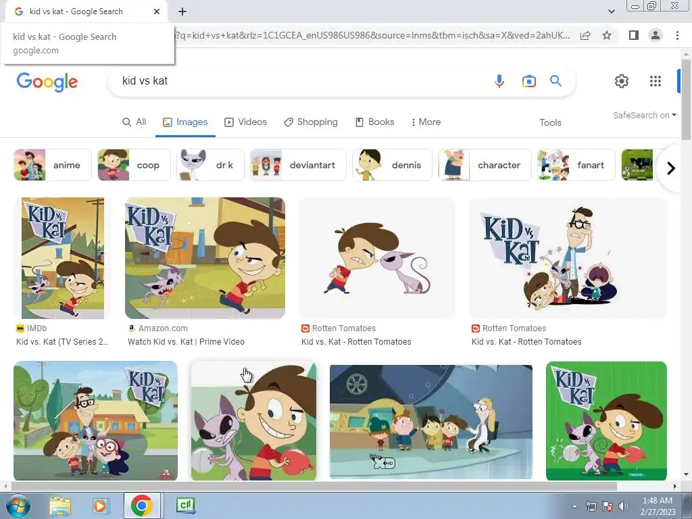Show more chips with the right arrow
The width and height of the screenshot is (692, 519).
point(671,168)
